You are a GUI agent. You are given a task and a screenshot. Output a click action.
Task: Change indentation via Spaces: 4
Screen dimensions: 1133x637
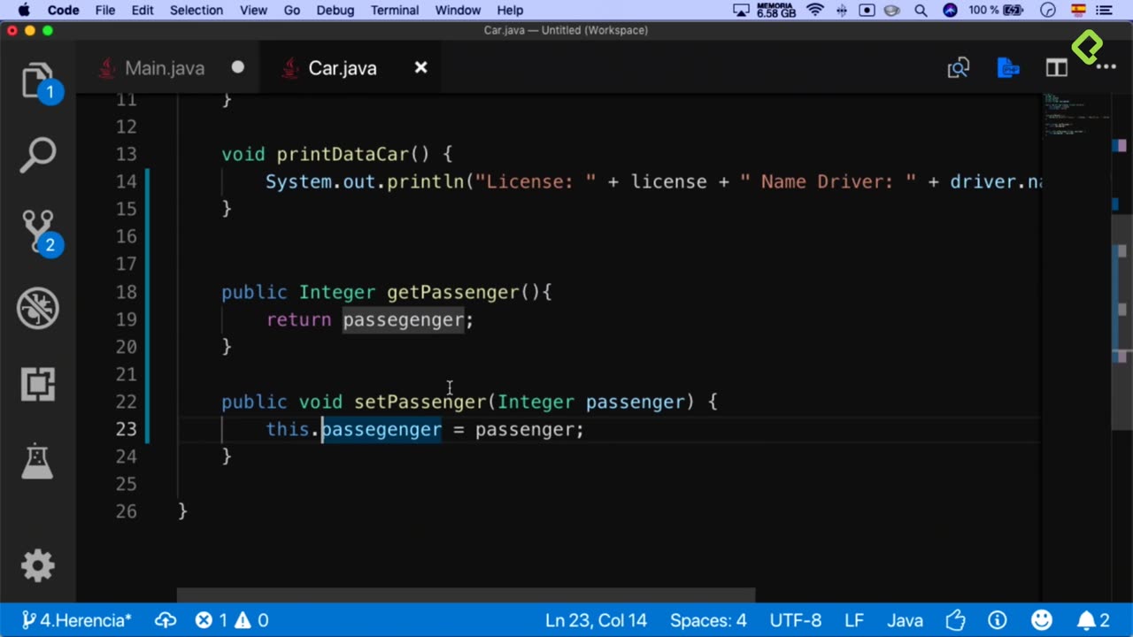point(708,620)
